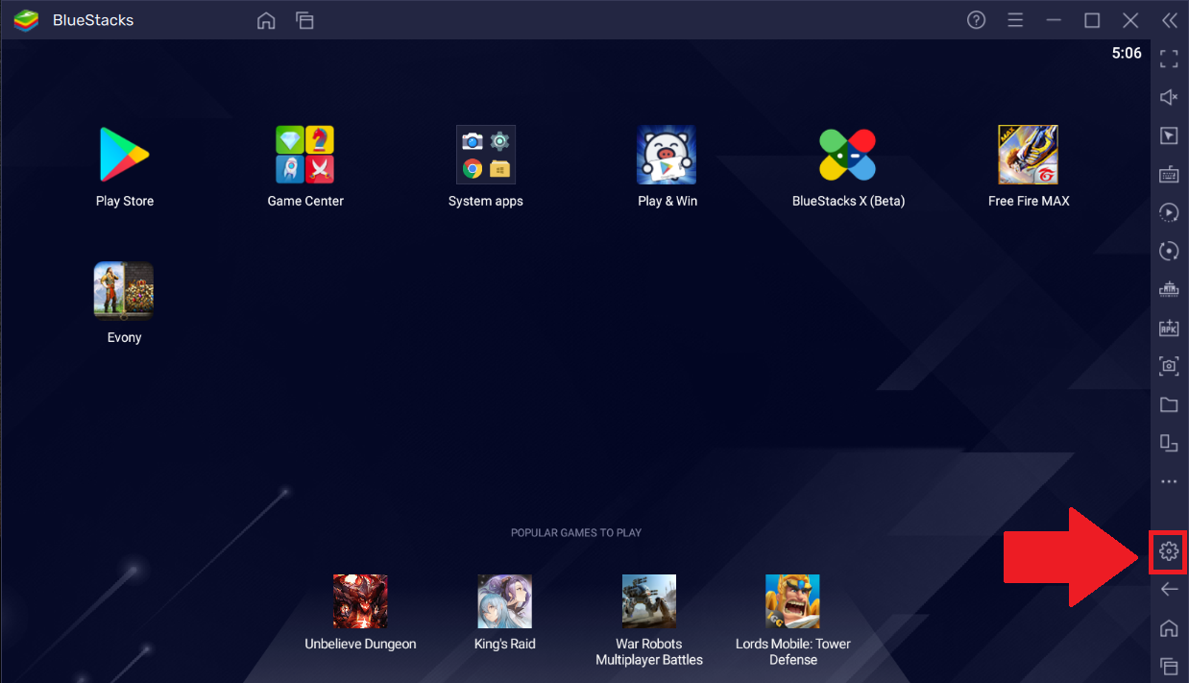Click the Install APK icon
Screen dimensions: 1189x683
coord(1169,328)
